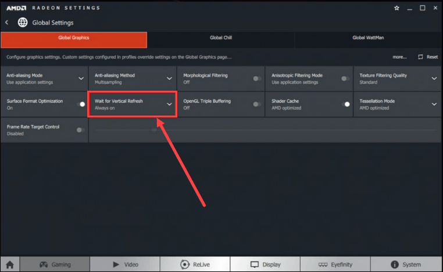Viewport: 443px width, 272px height.
Task: Click the Global Settings globe icon
Action: tap(23, 22)
